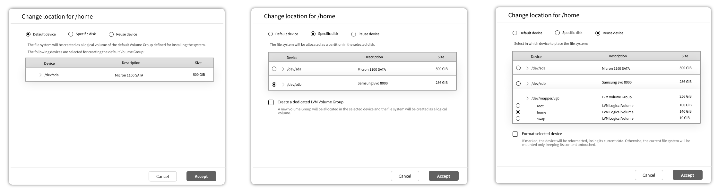Choose /dev/sda radio in right dialog
This screenshot has width=718, height=192.
[518, 68]
